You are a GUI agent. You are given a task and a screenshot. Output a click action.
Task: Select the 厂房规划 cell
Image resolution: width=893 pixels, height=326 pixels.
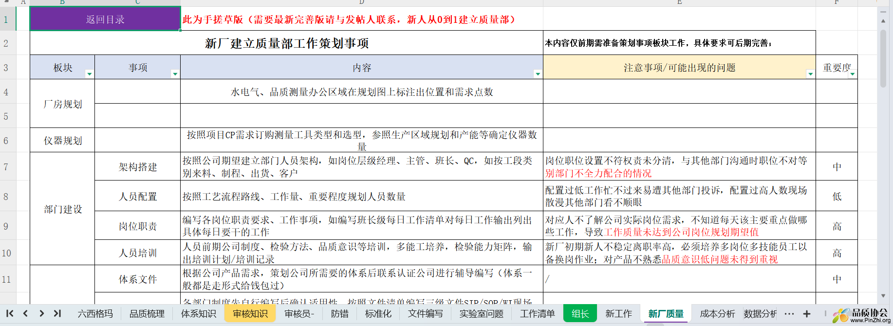point(62,104)
